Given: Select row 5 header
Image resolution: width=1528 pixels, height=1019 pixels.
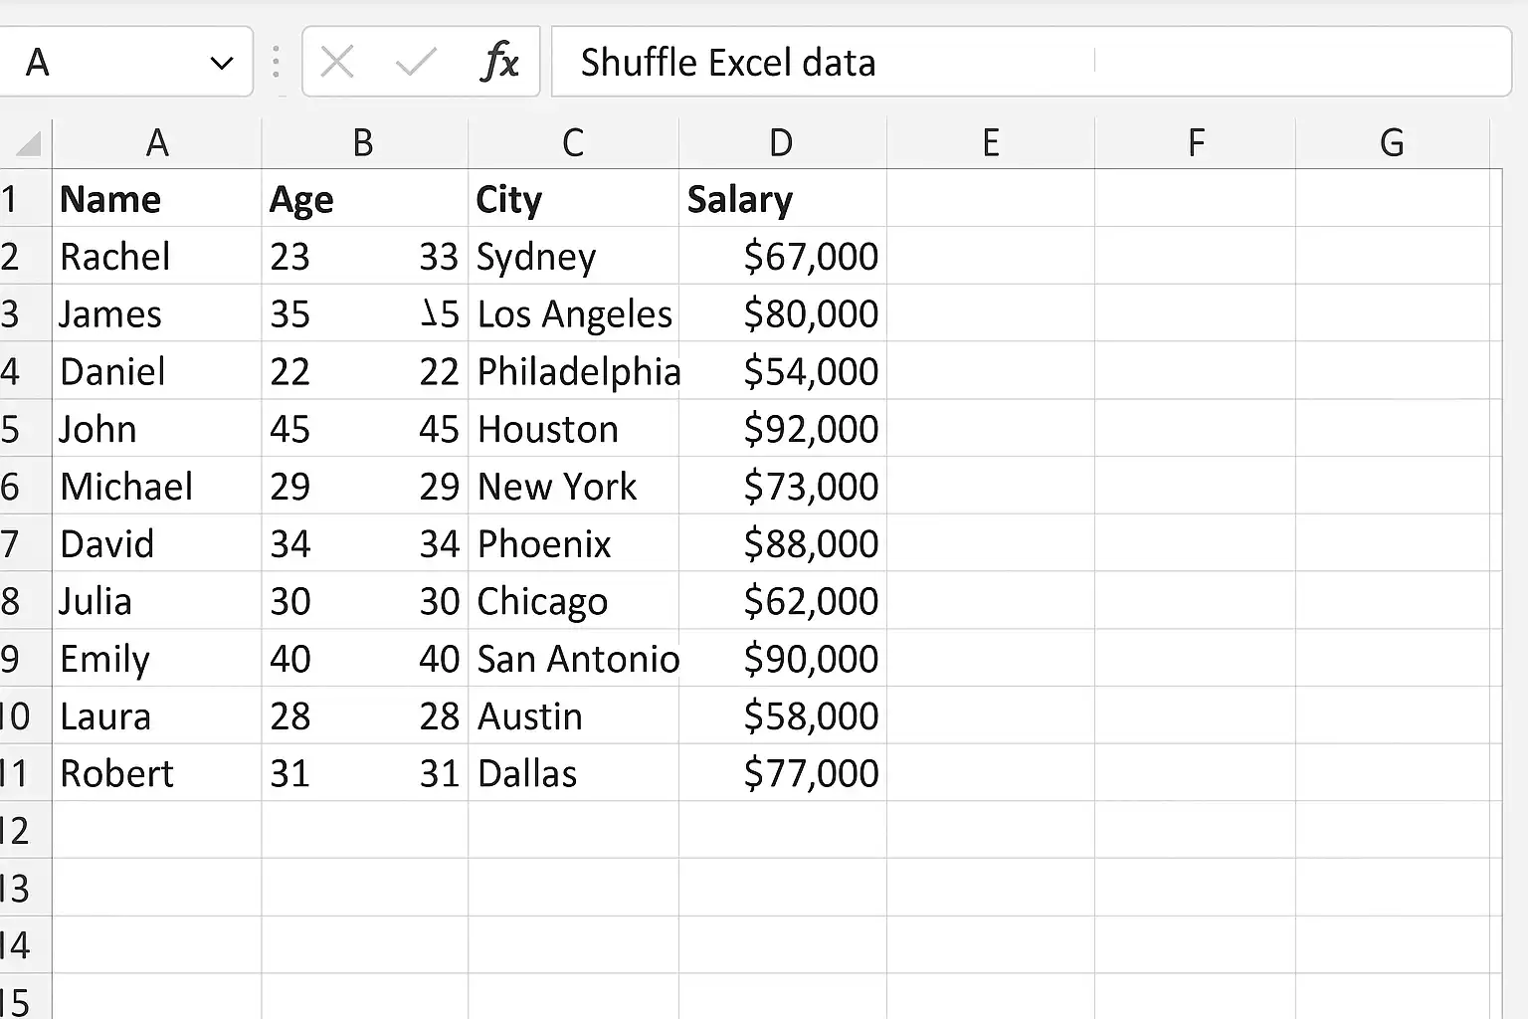Looking at the screenshot, I should pyautogui.click(x=12, y=429).
